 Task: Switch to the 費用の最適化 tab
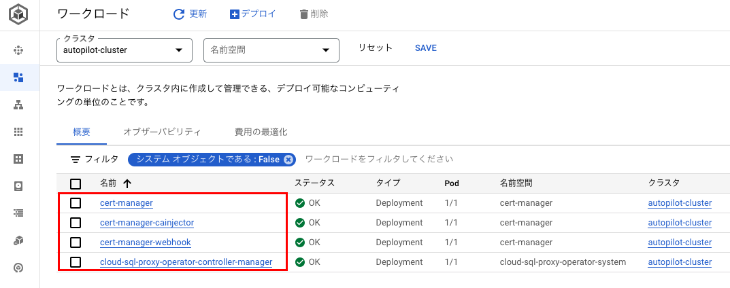pos(261,132)
